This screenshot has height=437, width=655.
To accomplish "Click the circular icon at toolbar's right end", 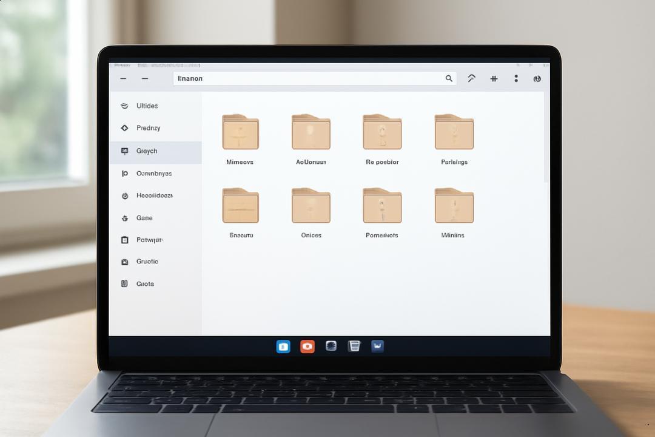I will click(x=537, y=79).
